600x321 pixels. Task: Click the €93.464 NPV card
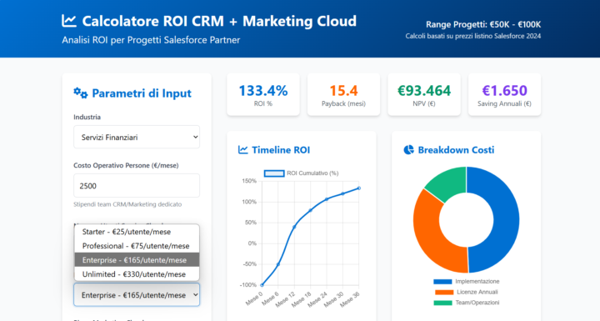pos(424,94)
